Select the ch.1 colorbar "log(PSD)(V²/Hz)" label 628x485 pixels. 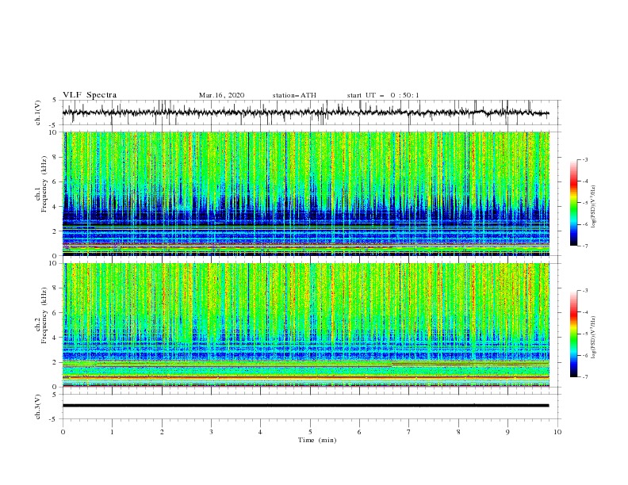[x=594, y=207]
